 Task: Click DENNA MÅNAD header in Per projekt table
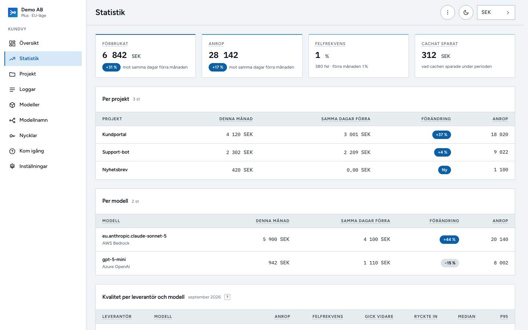pos(236,119)
